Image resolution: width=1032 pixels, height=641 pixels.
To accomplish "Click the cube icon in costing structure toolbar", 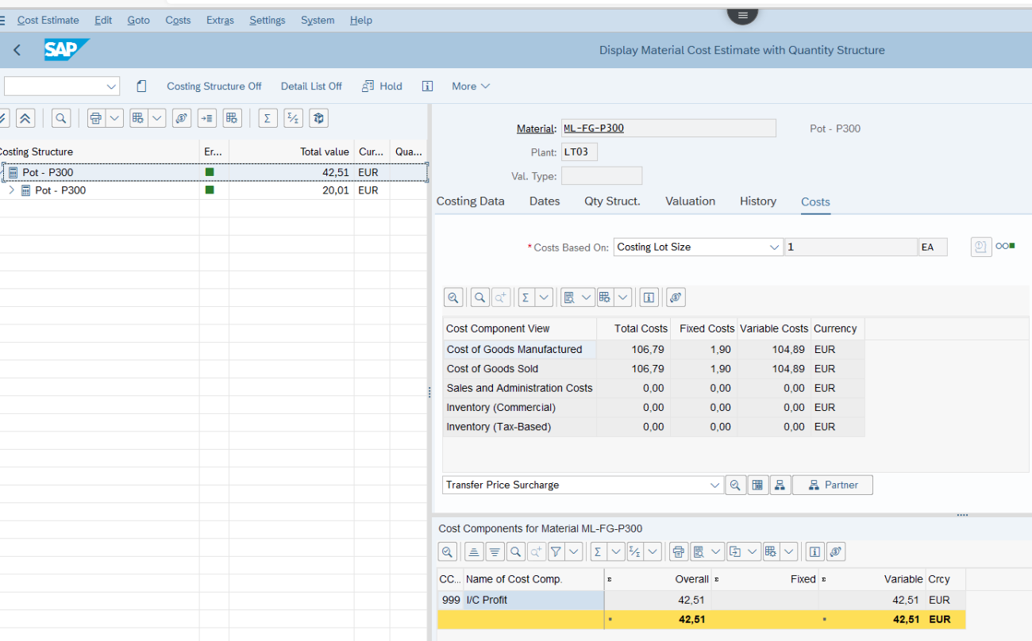I will 318,118.
